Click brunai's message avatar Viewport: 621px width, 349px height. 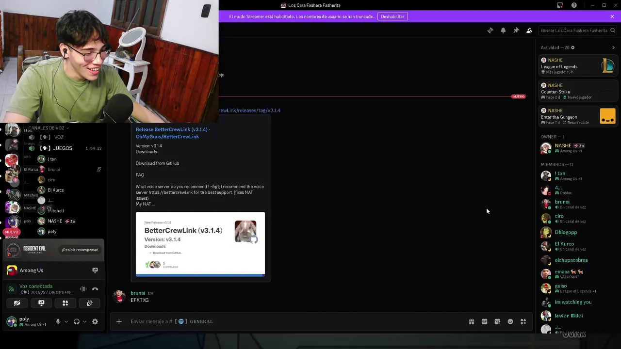click(119, 296)
